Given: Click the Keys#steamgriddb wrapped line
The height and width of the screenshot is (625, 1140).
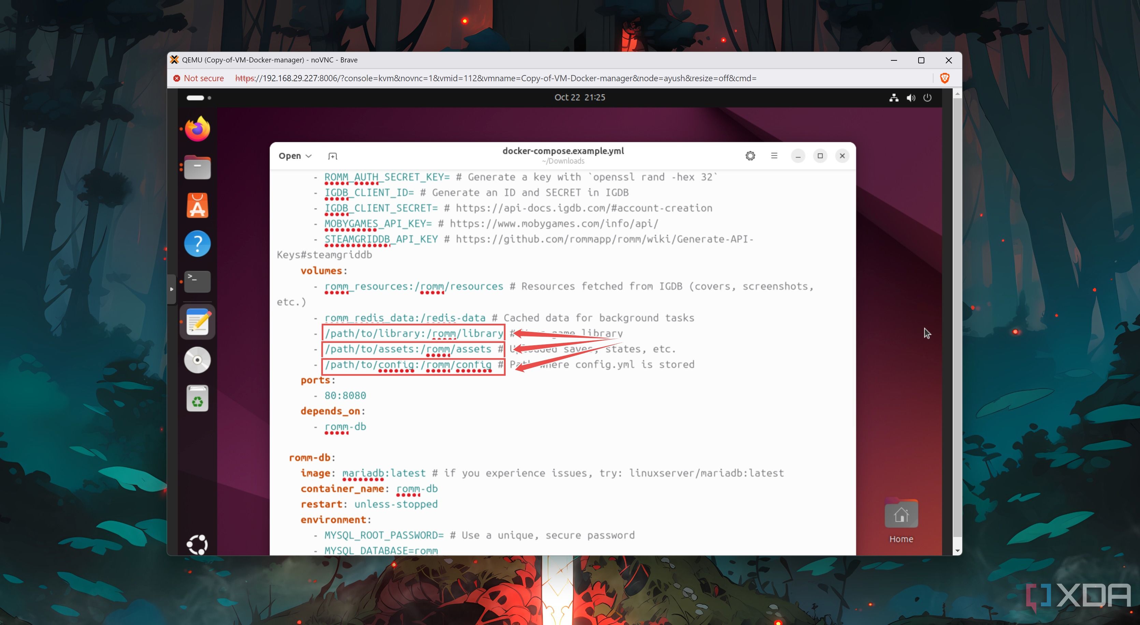Looking at the screenshot, I should point(324,255).
